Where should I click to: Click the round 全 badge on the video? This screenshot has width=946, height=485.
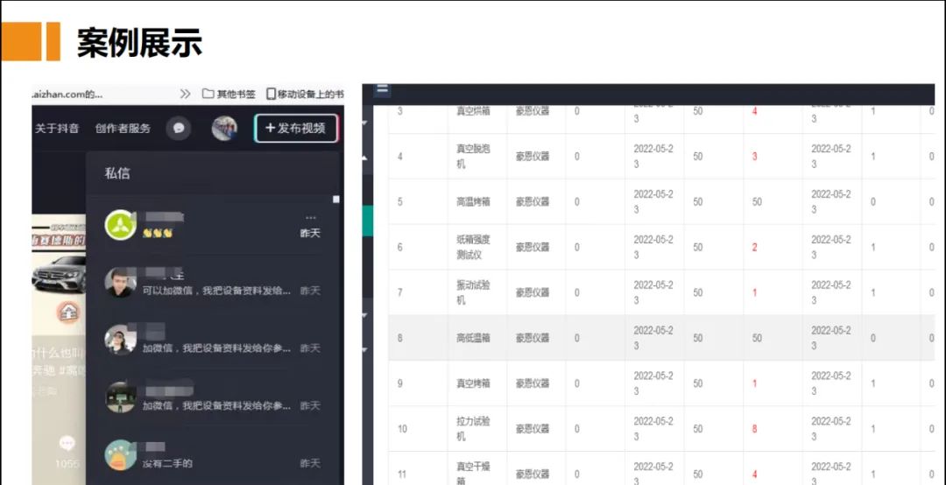[69, 312]
